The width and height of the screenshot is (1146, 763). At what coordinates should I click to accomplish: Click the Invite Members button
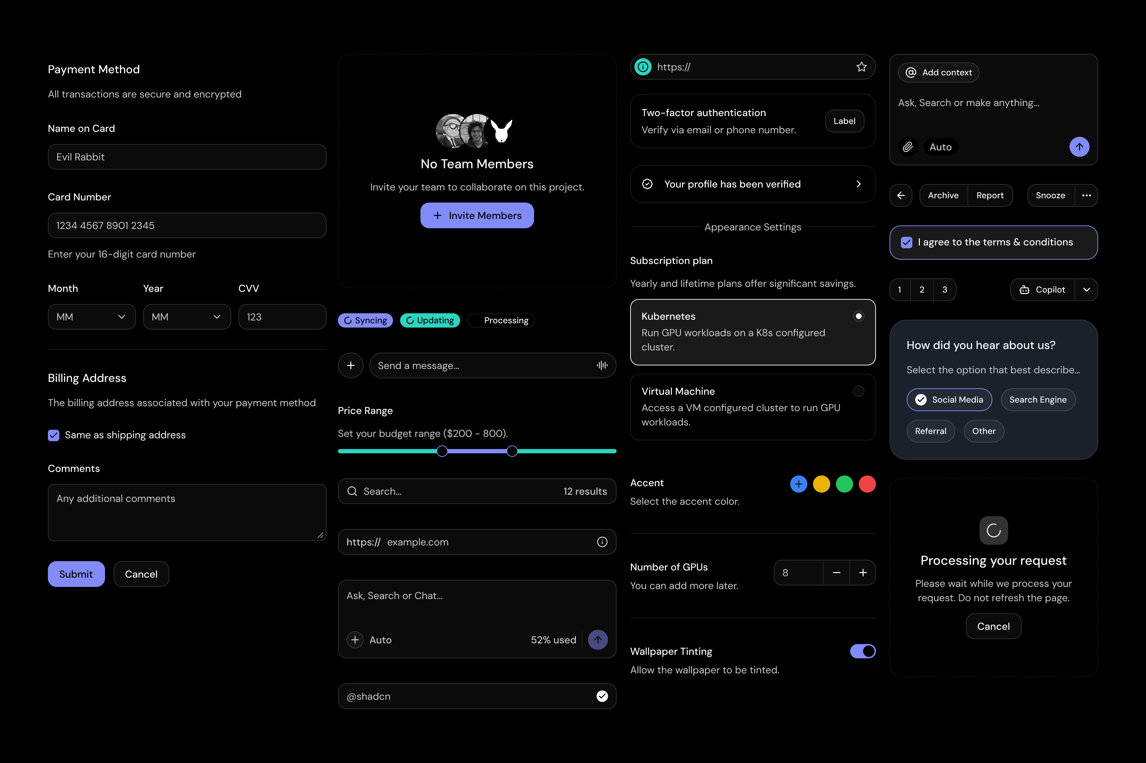477,215
